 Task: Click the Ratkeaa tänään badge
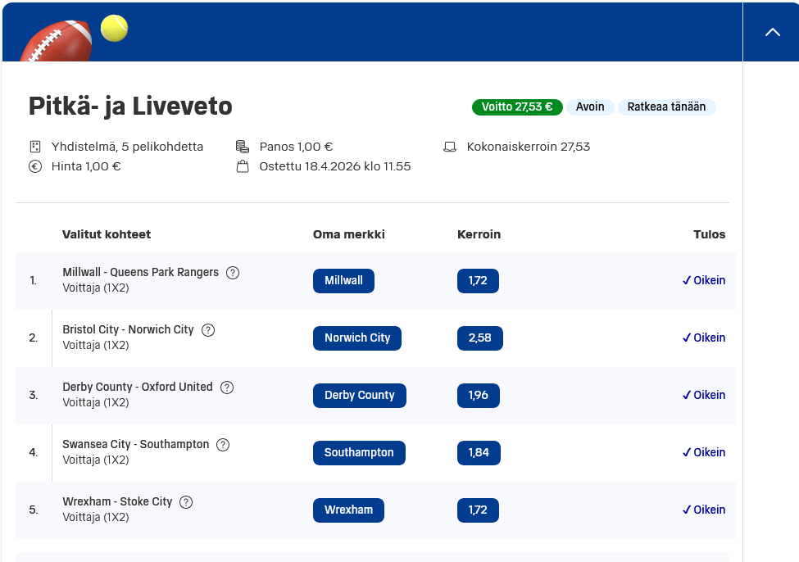click(x=666, y=107)
